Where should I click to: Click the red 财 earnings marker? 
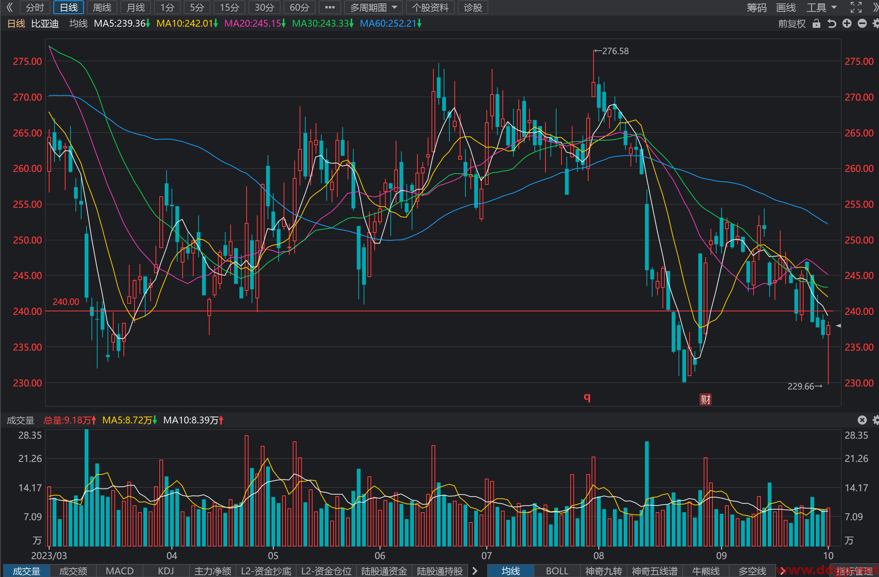pyautogui.click(x=706, y=399)
